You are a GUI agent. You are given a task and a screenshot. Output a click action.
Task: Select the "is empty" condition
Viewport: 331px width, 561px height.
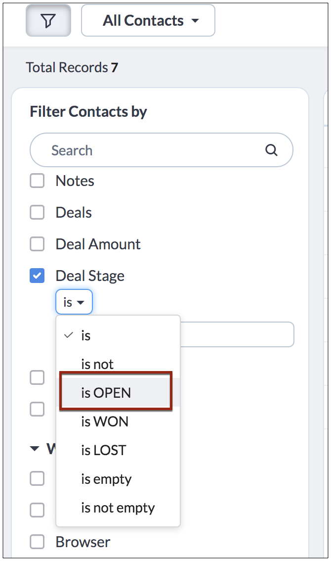106,479
